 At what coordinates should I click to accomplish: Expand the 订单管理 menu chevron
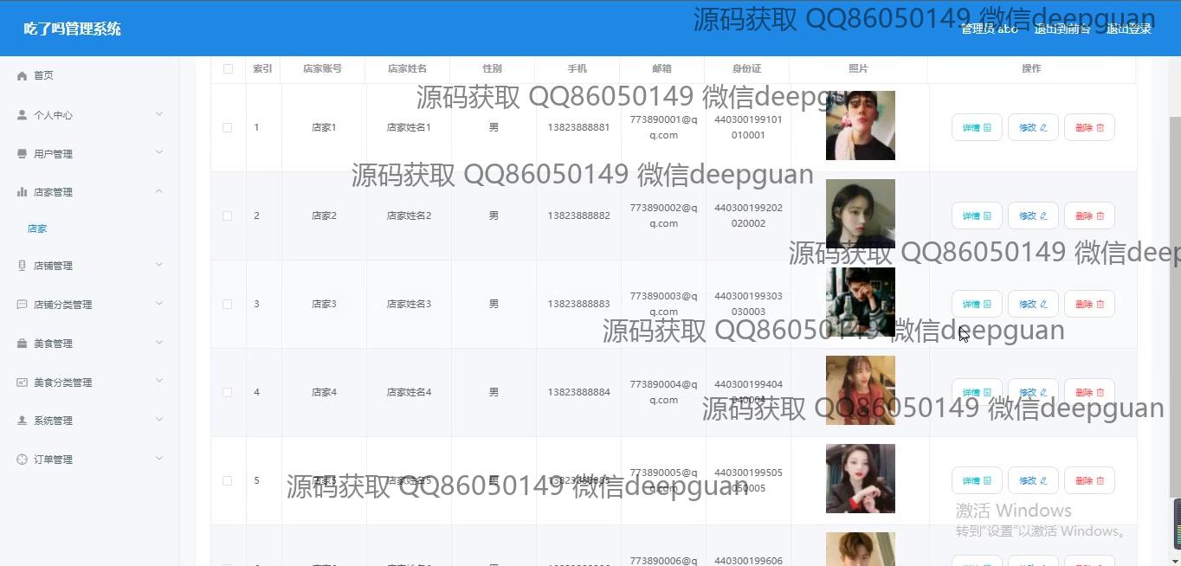(159, 459)
